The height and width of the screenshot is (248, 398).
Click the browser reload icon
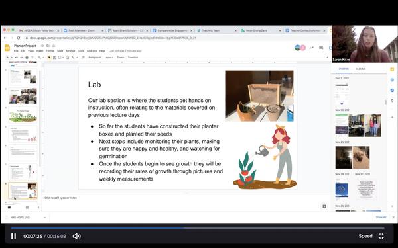point(19,38)
